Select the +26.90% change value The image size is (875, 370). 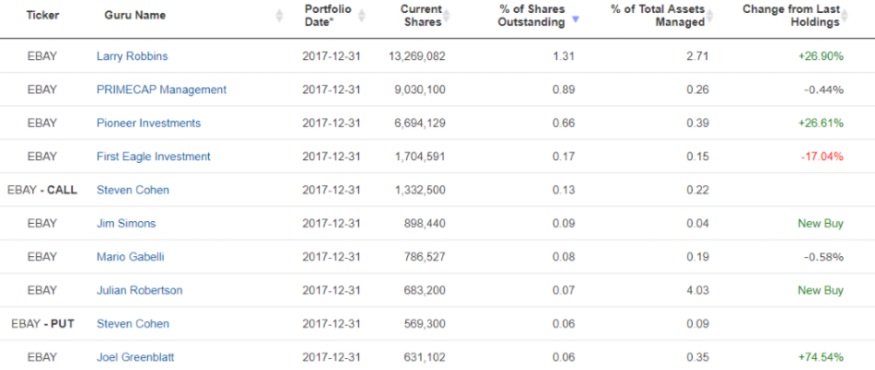pyautogui.click(x=820, y=55)
